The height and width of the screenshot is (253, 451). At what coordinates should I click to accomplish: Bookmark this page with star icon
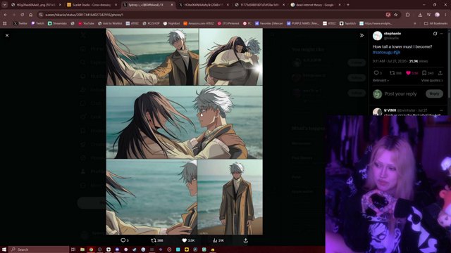click(396, 15)
